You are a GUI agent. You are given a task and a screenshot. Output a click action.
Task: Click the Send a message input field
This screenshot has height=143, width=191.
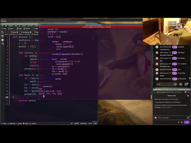click(172, 118)
